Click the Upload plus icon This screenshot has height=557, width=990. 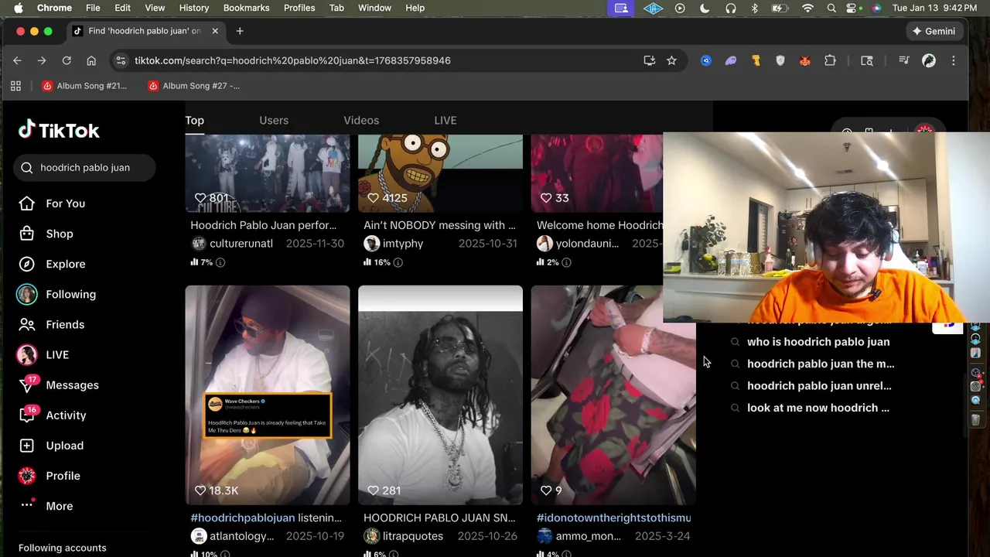27,446
